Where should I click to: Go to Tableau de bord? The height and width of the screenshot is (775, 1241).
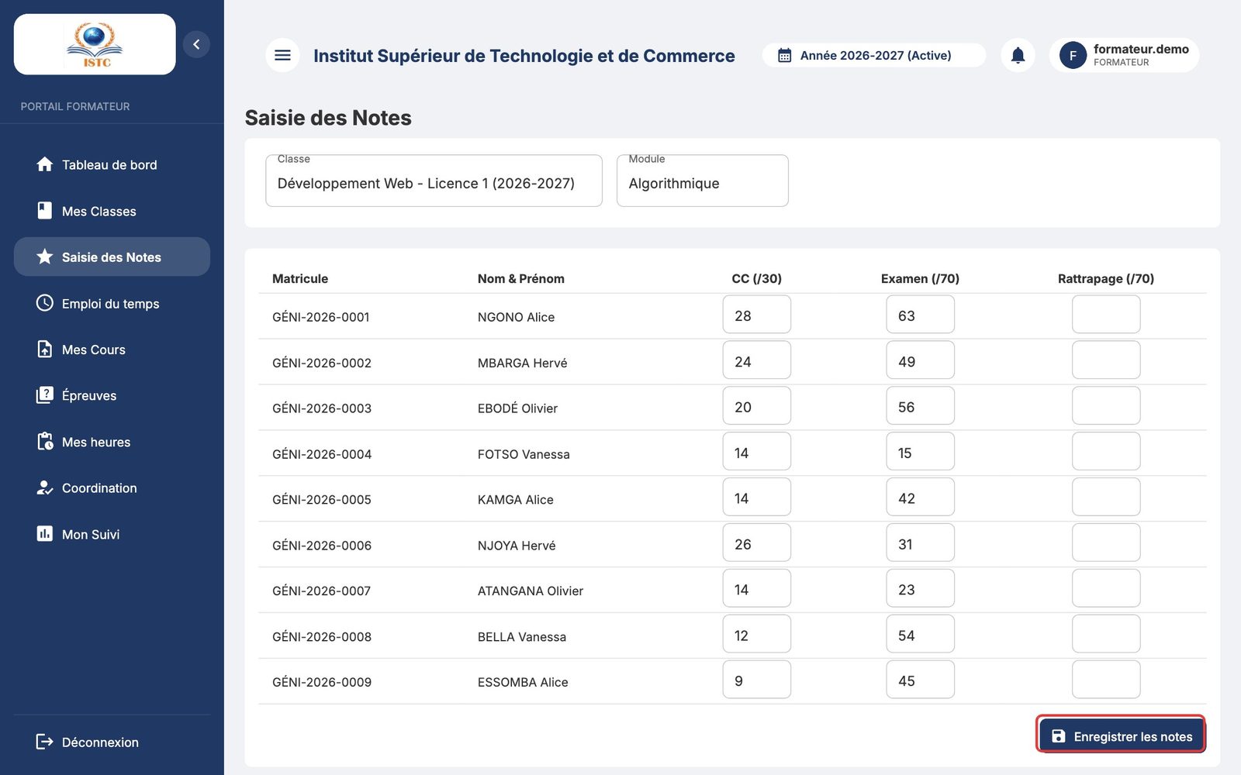112,164
